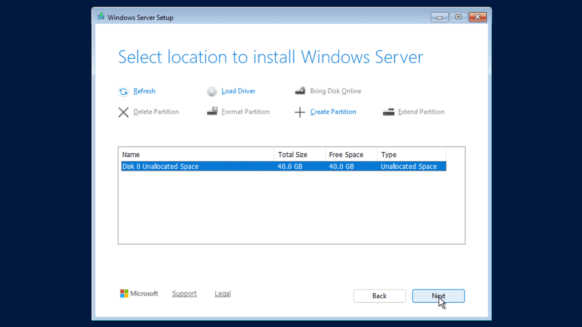Open the Legal link
Image resolution: width=582 pixels, height=327 pixels.
coord(223,294)
